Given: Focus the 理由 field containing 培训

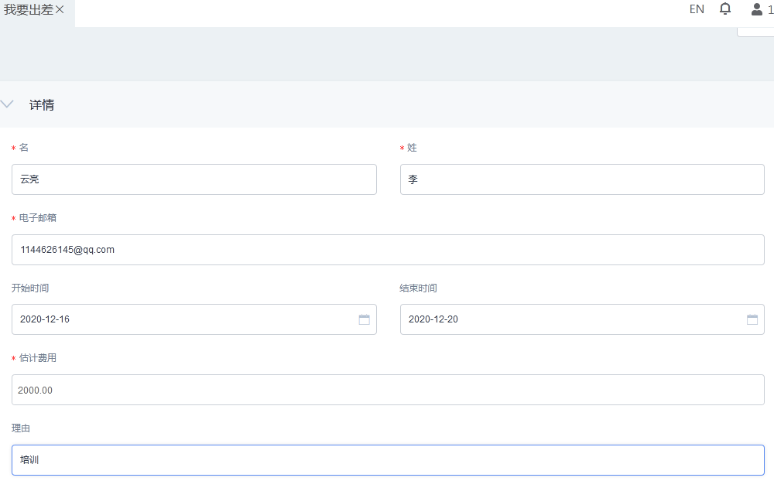Looking at the screenshot, I should 387,460.
